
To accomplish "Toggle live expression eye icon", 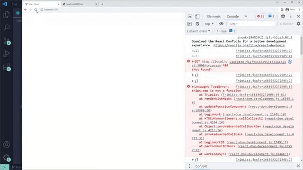I will coord(221,24).
